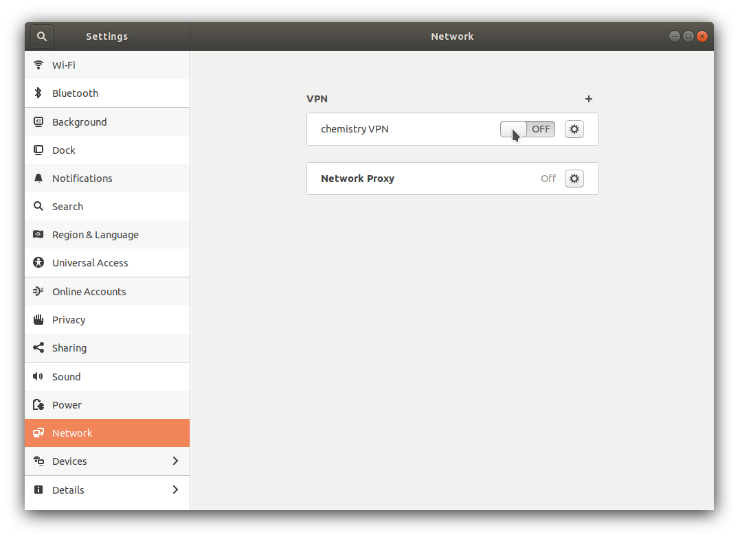740x539 pixels.
Task: Expand Details submenu chevron
Action: tap(176, 490)
